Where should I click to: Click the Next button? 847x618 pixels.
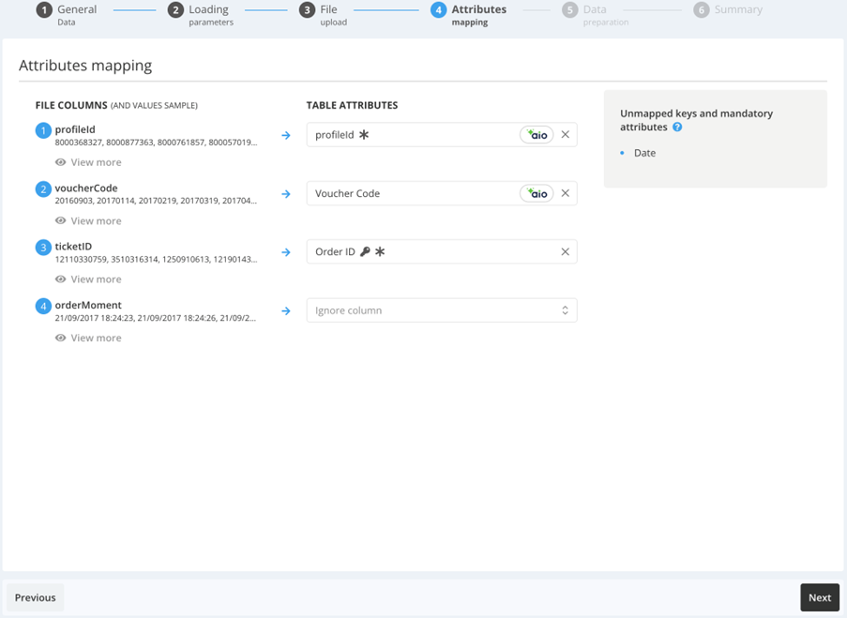[x=820, y=597]
